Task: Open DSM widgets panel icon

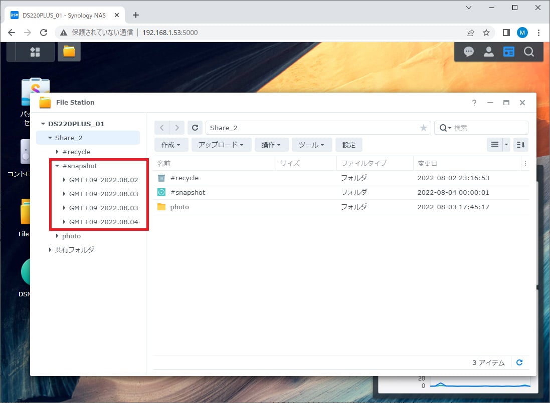Action: coord(508,52)
